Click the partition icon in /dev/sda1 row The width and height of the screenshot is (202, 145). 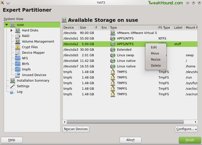point(113,38)
